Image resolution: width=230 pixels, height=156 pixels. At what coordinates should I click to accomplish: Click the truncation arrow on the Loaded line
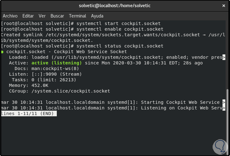(223, 58)
